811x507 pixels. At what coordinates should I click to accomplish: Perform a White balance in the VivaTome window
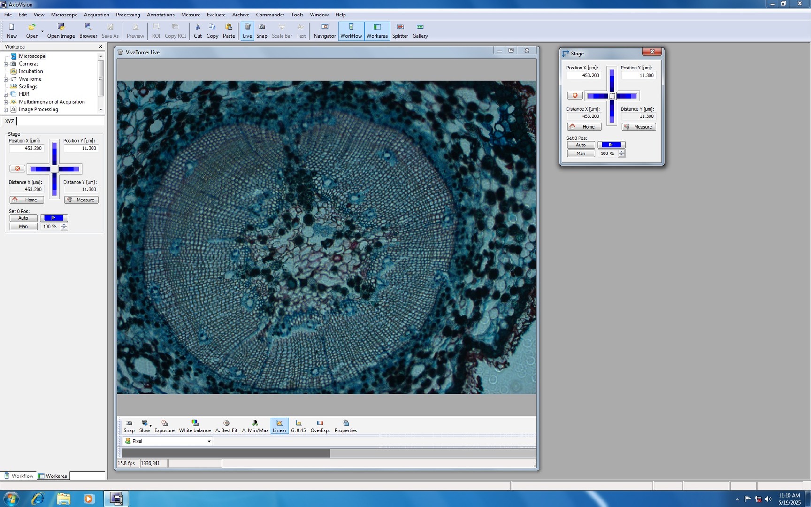click(195, 426)
